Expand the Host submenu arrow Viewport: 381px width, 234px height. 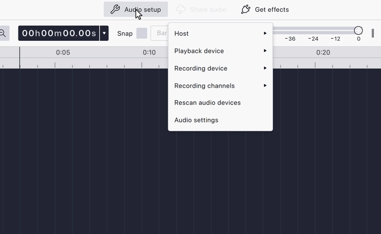265,33
